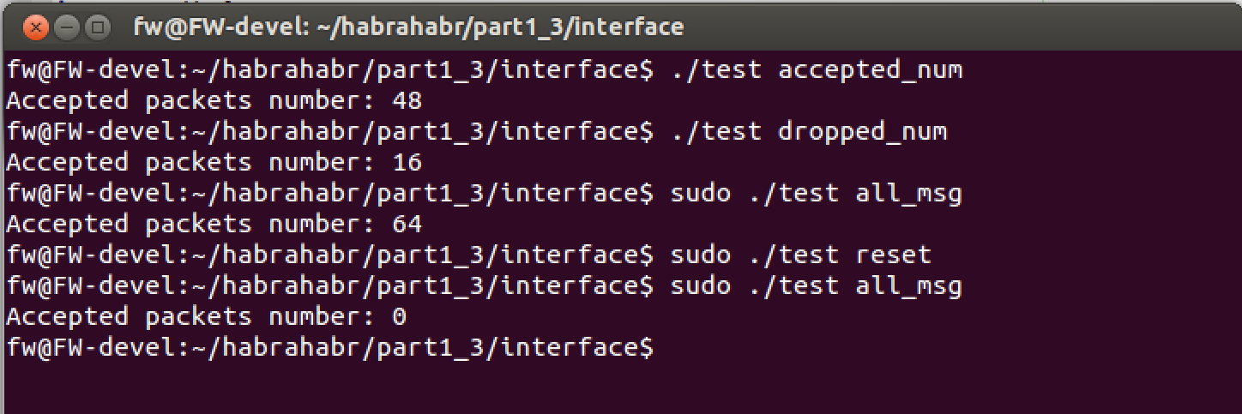Click the packet count value 64
This screenshot has height=414, width=1242.
tap(407, 225)
